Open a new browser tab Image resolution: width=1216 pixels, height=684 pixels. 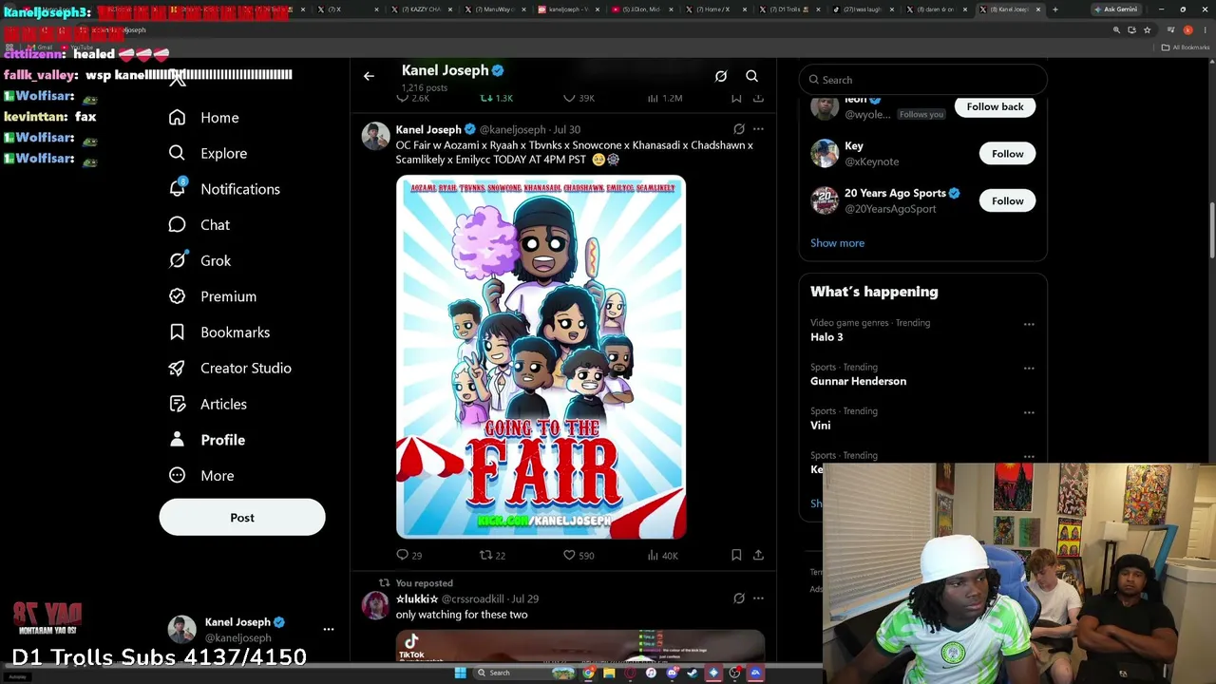pyautogui.click(x=1054, y=9)
